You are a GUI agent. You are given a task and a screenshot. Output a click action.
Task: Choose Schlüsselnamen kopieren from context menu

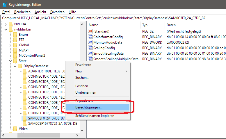coord(95,116)
